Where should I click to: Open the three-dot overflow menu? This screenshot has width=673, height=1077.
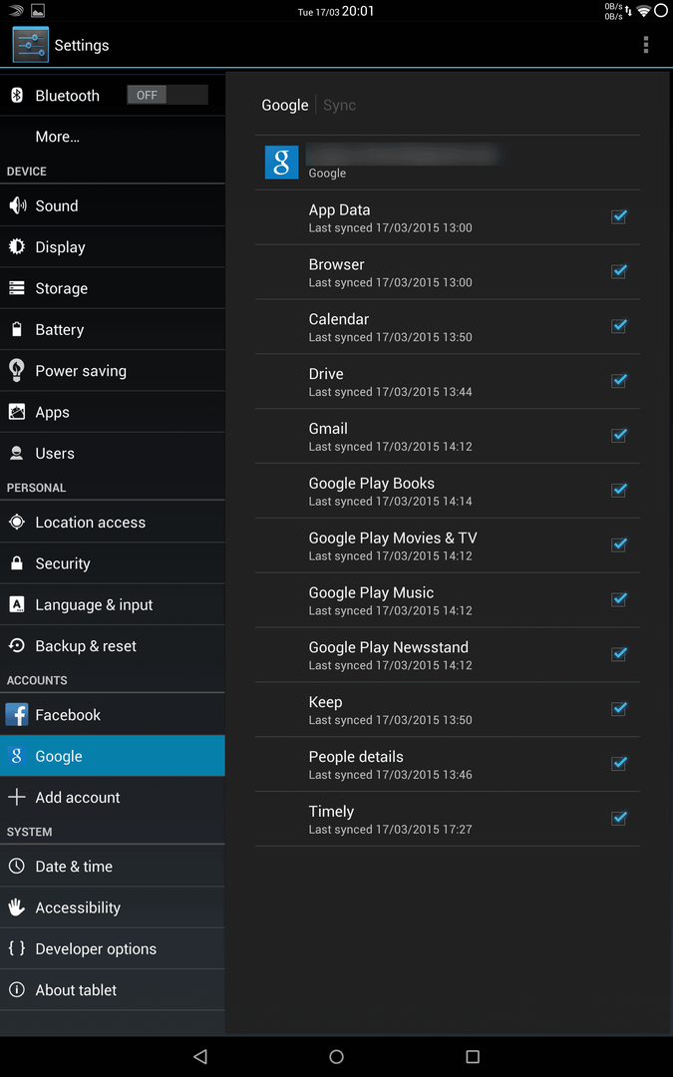(x=645, y=45)
